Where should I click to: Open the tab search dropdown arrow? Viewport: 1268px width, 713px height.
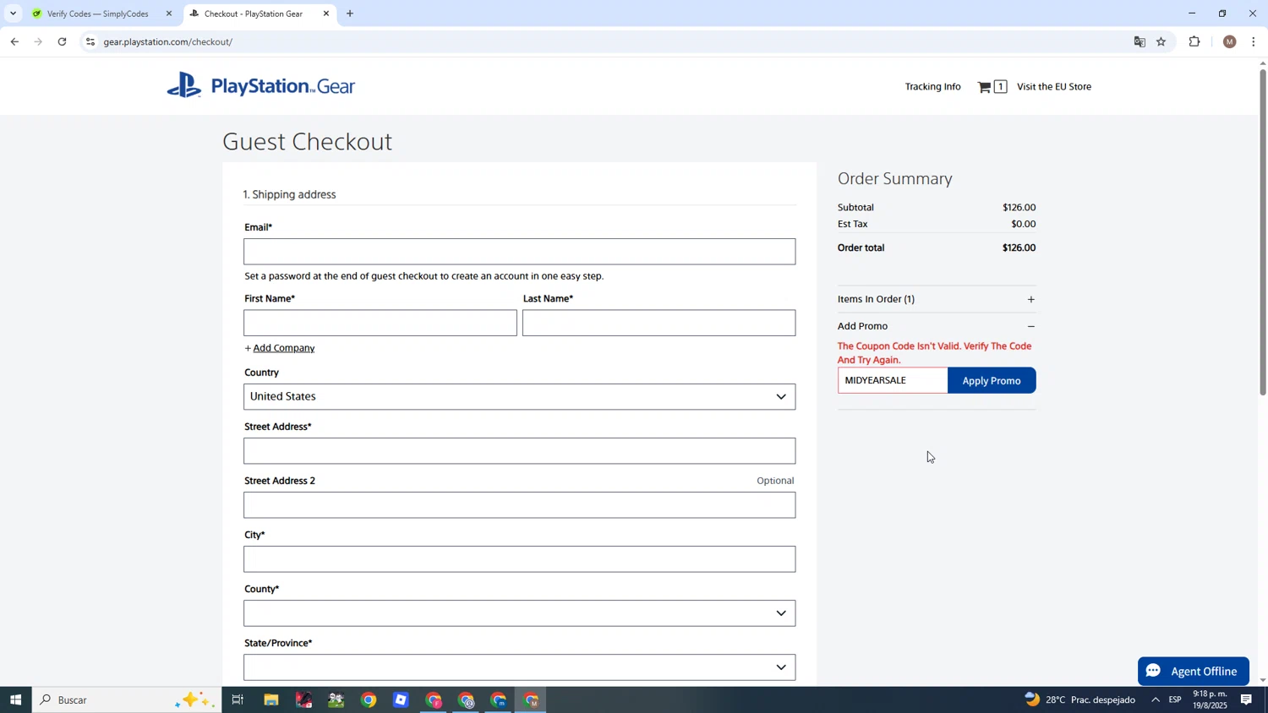[x=13, y=14]
